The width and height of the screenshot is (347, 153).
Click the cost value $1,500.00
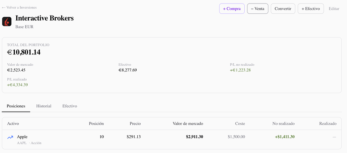click(x=237, y=137)
